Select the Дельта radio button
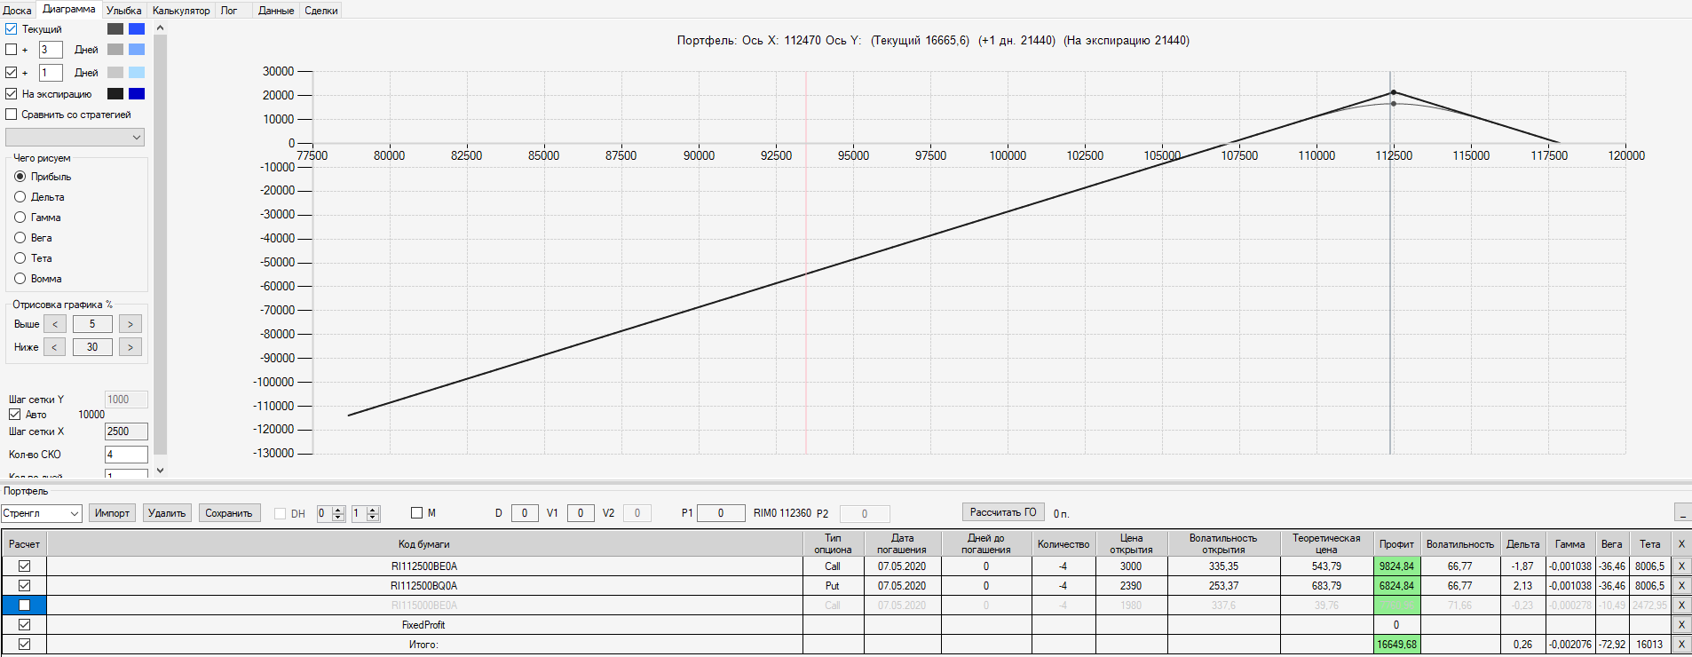 (20, 197)
